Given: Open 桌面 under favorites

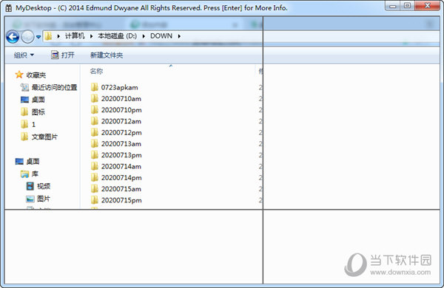Looking at the screenshot, I should [38, 100].
